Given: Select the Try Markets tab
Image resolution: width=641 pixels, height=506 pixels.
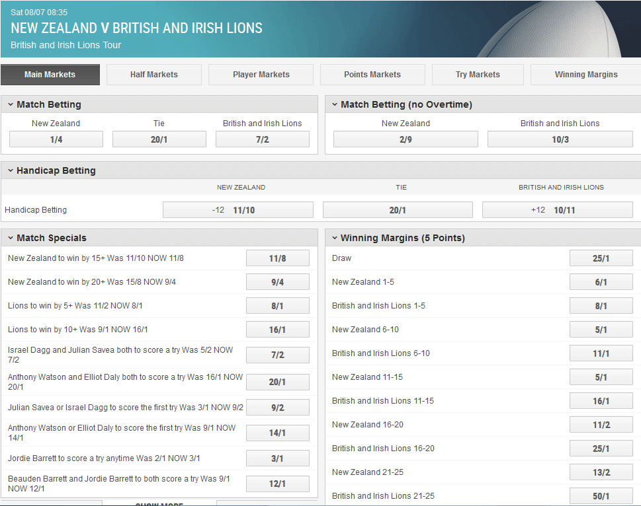Looking at the screenshot, I should (478, 75).
